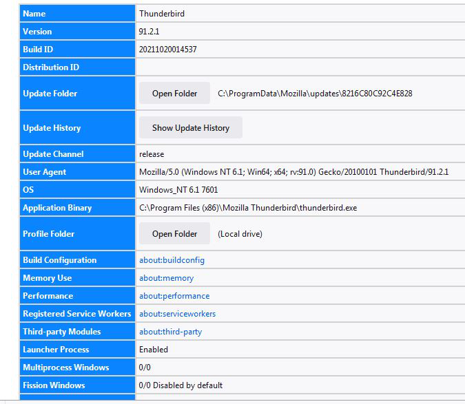Click the Application Binary header cell
This screenshot has width=465, height=404.
tap(77, 207)
